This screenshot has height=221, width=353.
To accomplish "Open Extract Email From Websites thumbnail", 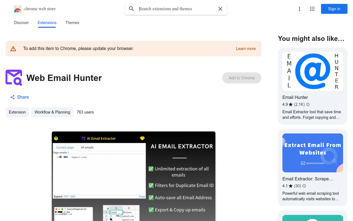I will click(x=313, y=153).
